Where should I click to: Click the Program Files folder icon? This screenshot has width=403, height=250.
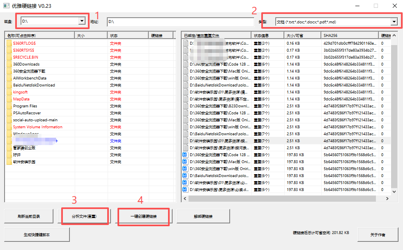tap(9, 106)
